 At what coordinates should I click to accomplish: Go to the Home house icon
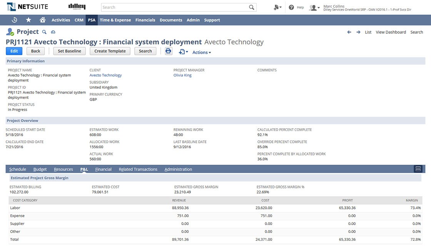point(42,20)
